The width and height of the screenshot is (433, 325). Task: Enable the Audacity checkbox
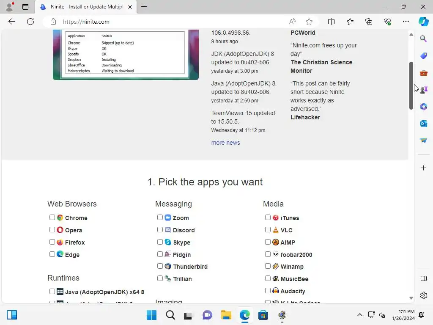268,290
